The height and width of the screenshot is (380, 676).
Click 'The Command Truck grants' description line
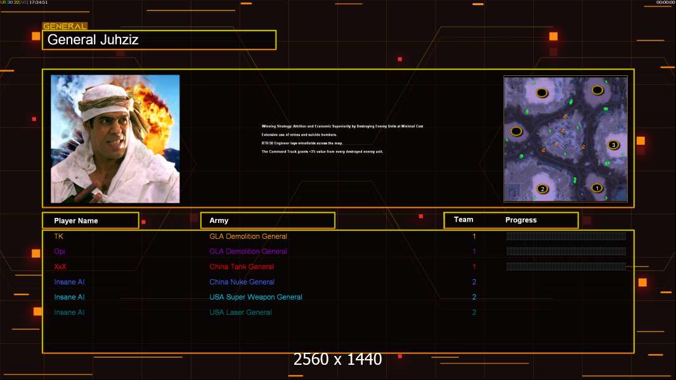[x=322, y=151]
